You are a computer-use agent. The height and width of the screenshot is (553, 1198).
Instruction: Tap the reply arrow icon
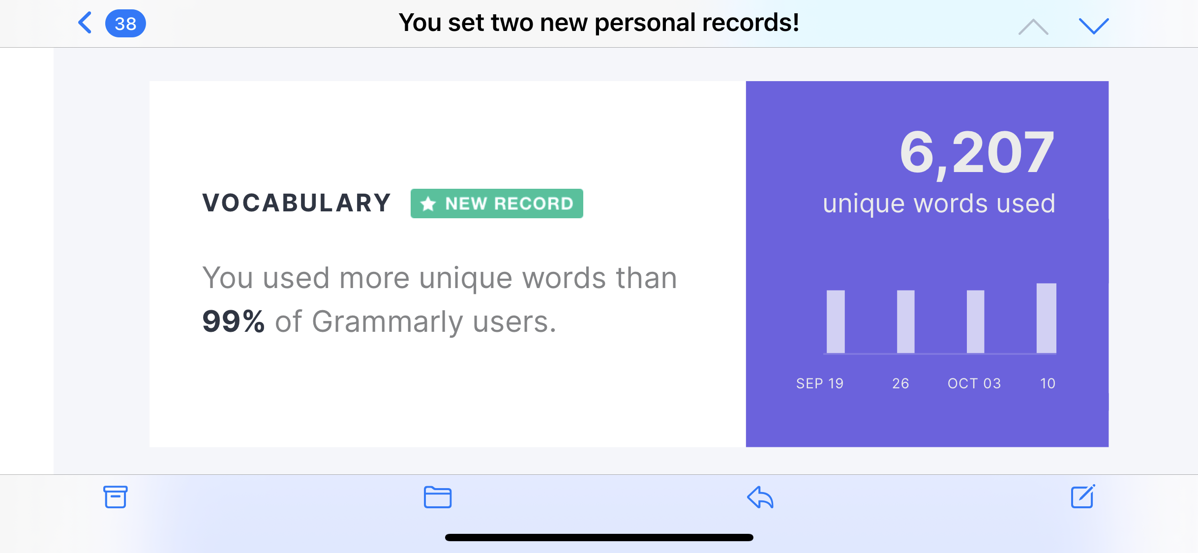pos(760,497)
